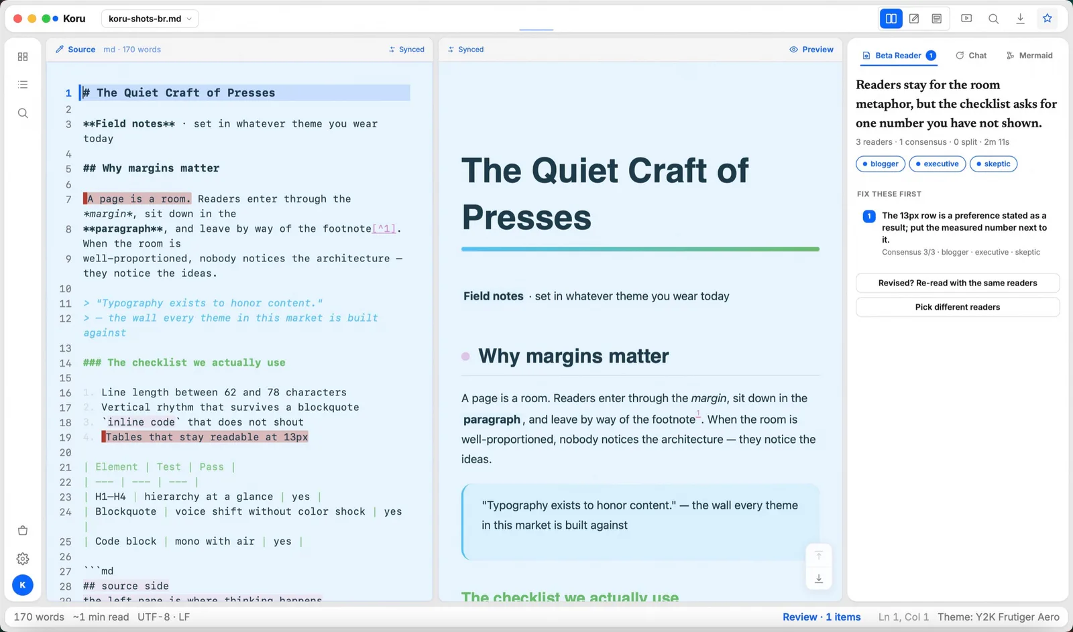The height and width of the screenshot is (632, 1073).
Task: Click source line 1 heading text
Action: click(x=179, y=93)
